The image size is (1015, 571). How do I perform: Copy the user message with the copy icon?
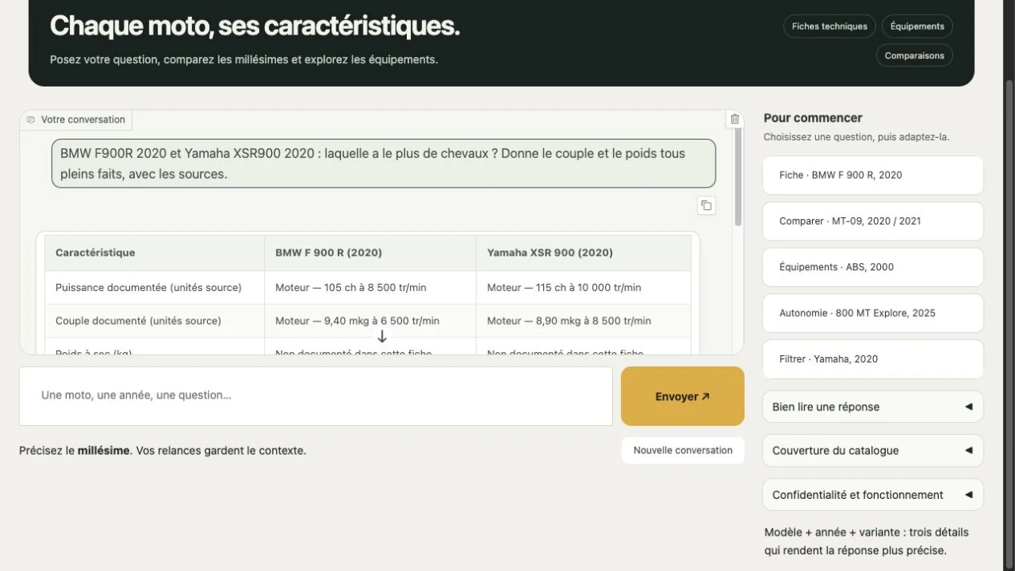(706, 205)
